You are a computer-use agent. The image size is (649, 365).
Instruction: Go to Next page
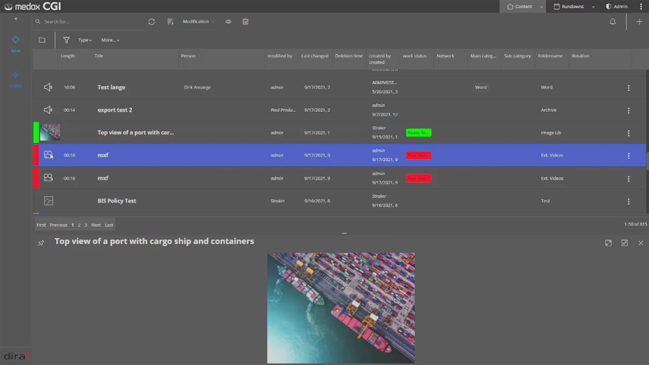pos(96,225)
